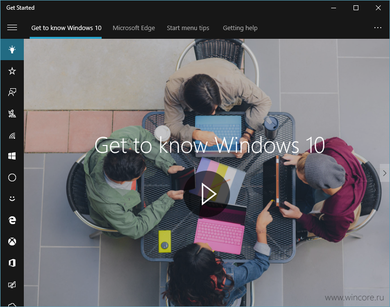Open the personalization pen-and-screen sidebar icon
The width and height of the screenshot is (390, 307).
tap(12, 284)
